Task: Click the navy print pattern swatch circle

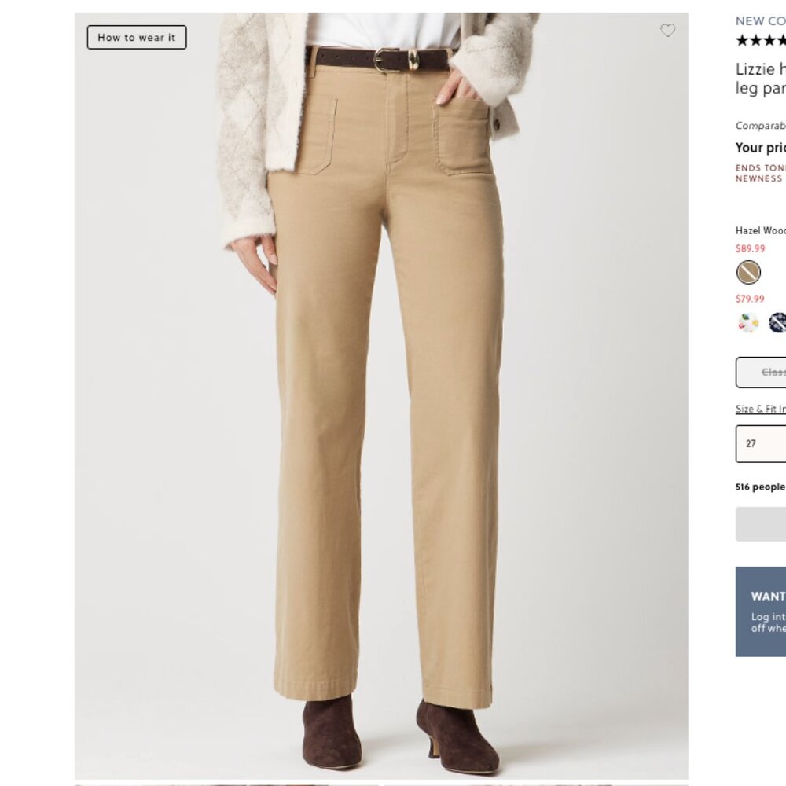Action: pyautogui.click(x=778, y=322)
